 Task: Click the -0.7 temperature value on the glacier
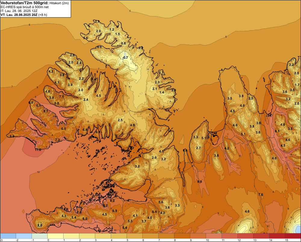point(125,57)
